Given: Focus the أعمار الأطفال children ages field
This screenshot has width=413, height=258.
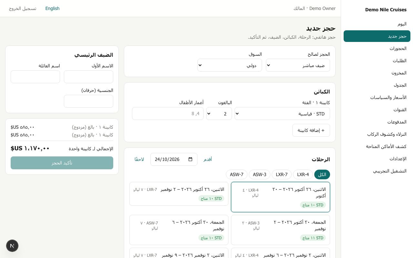Looking at the screenshot, I should (x=168, y=114).
